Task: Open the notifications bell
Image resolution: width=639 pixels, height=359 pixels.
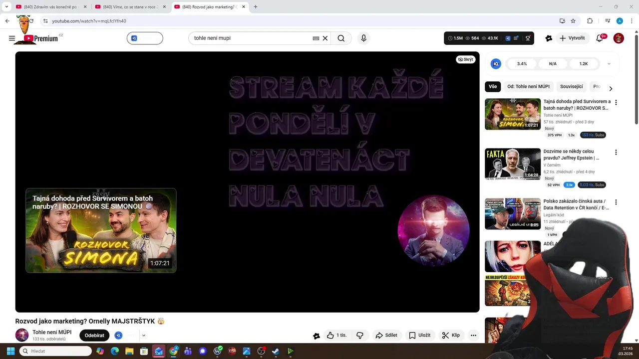Action: (x=600, y=38)
